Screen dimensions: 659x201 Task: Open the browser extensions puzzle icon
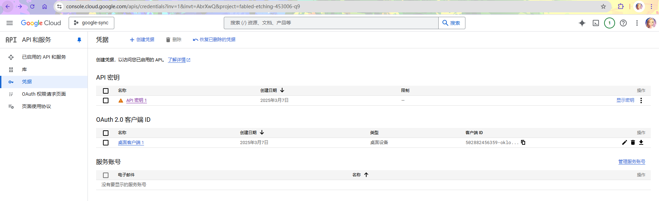(621, 7)
